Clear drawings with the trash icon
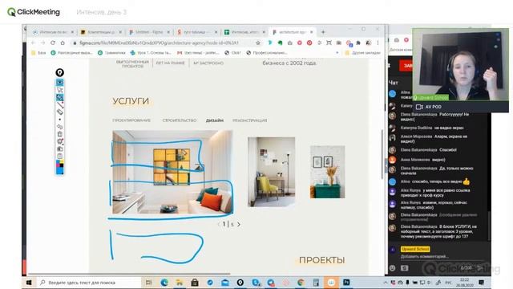Viewport: 513px width, 289px height. [60, 134]
